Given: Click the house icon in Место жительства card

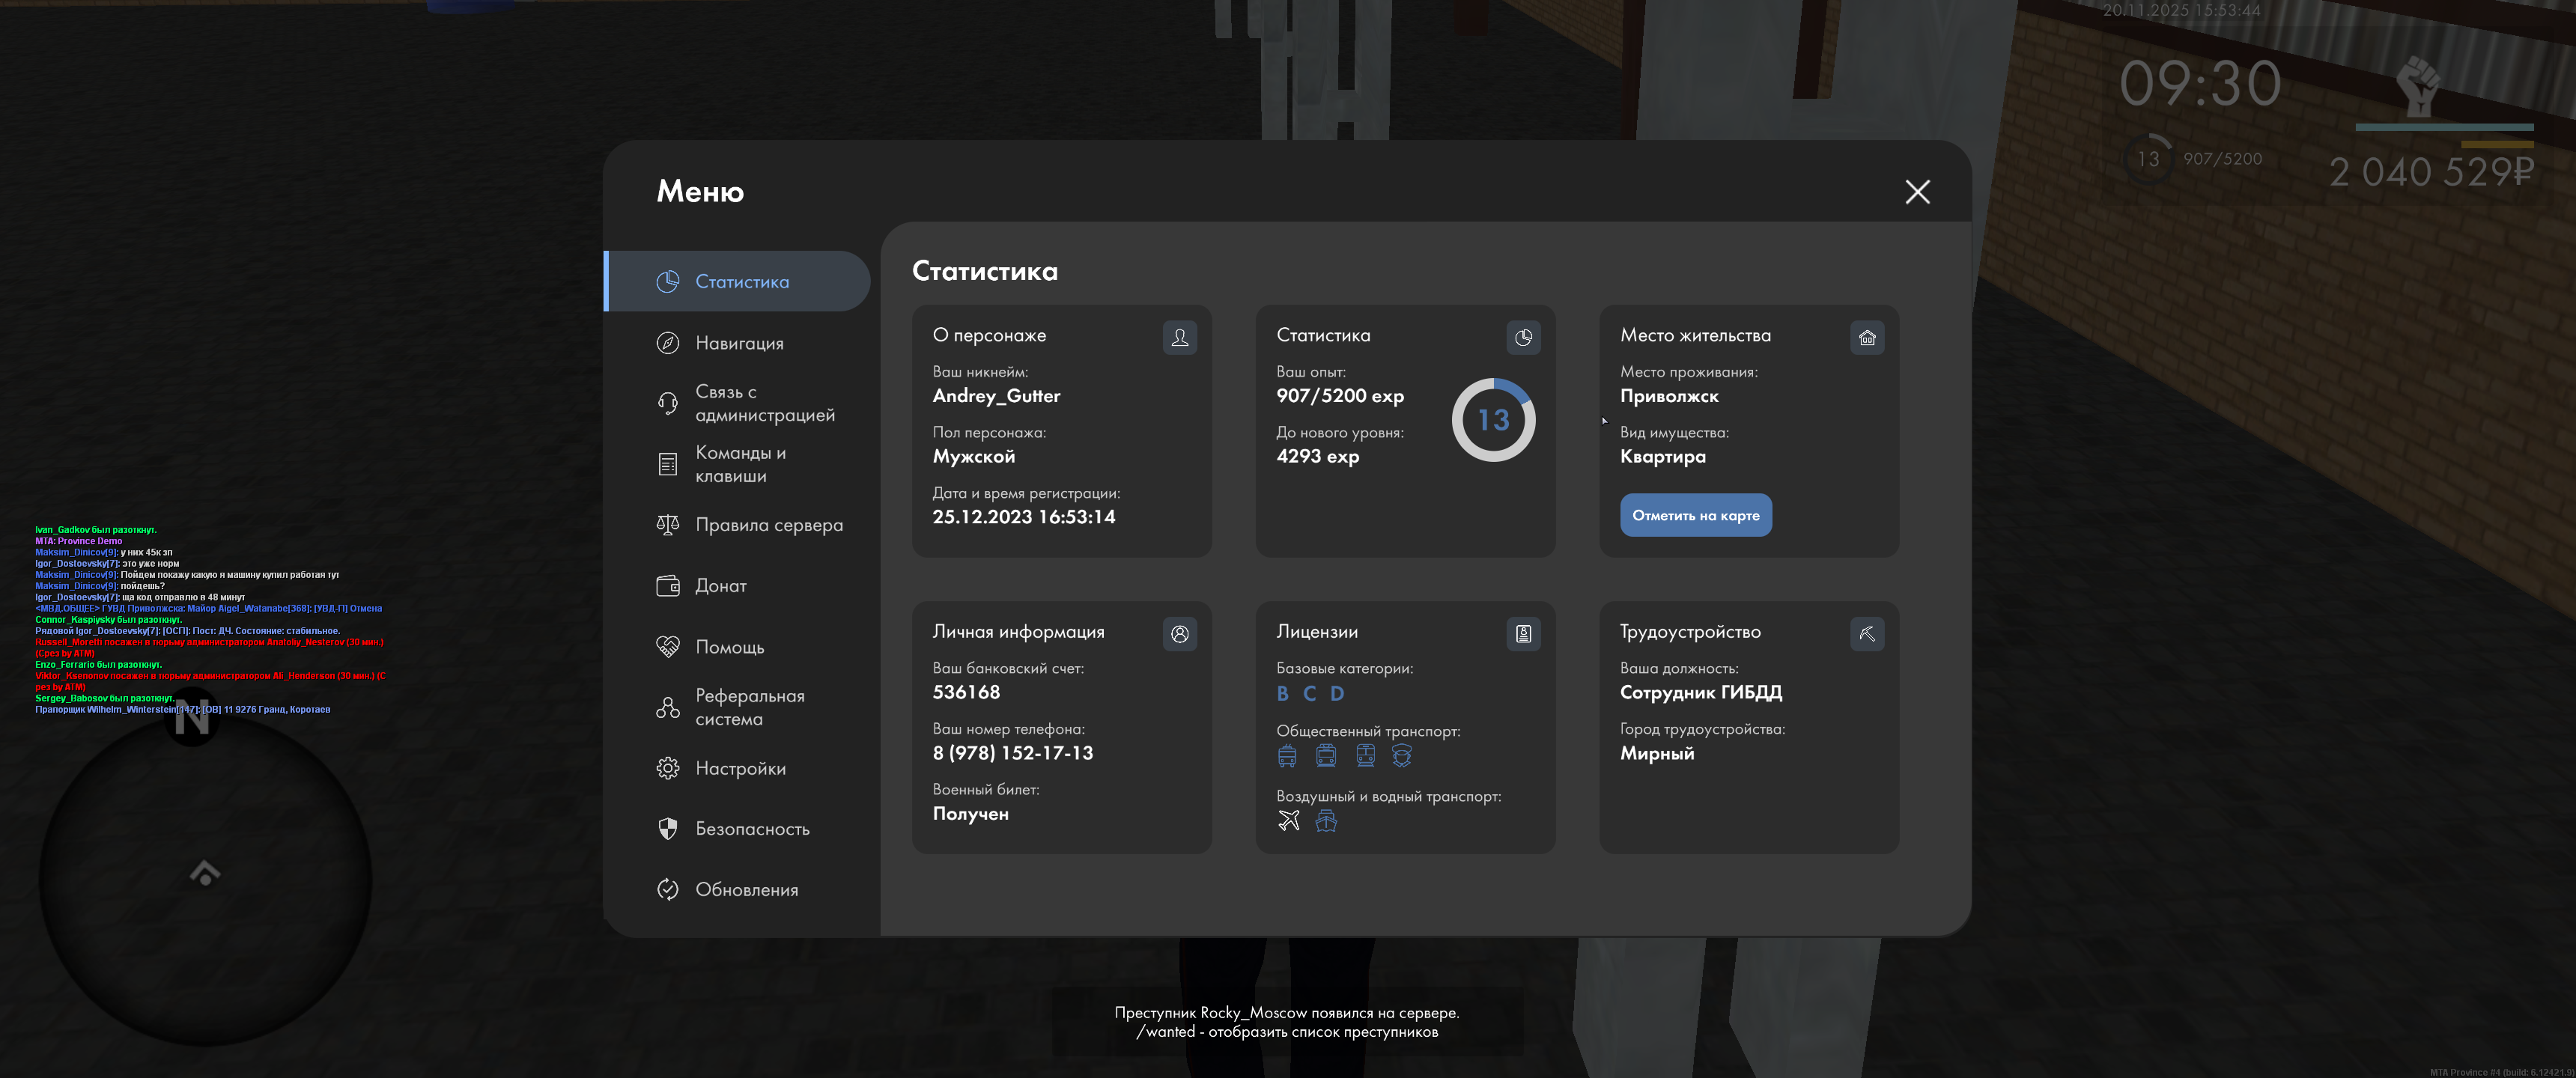Looking at the screenshot, I should coord(1866,338).
